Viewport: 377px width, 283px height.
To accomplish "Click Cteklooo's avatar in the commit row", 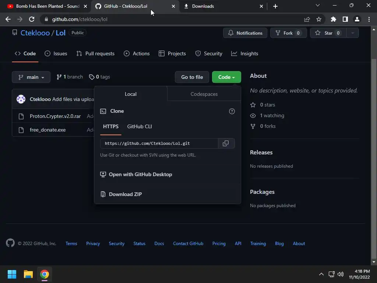I will pos(21,99).
